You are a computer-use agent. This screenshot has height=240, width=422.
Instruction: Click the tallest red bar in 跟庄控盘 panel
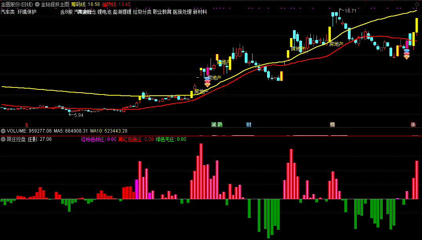coord(201,171)
